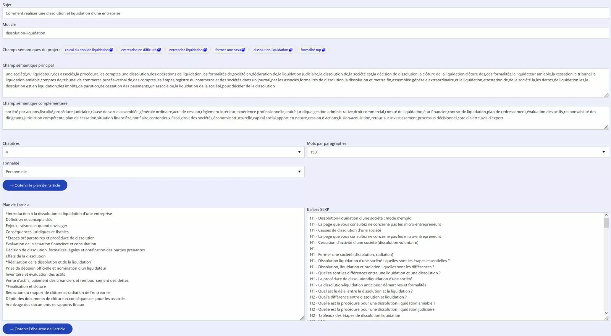Image resolution: width=611 pixels, height=336 pixels.
Task: Click Balises SERP scrollbar up arrow
Action: [606, 215]
